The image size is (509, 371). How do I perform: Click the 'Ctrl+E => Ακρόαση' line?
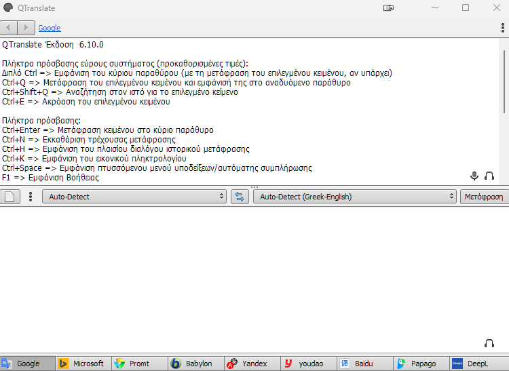point(86,102)
